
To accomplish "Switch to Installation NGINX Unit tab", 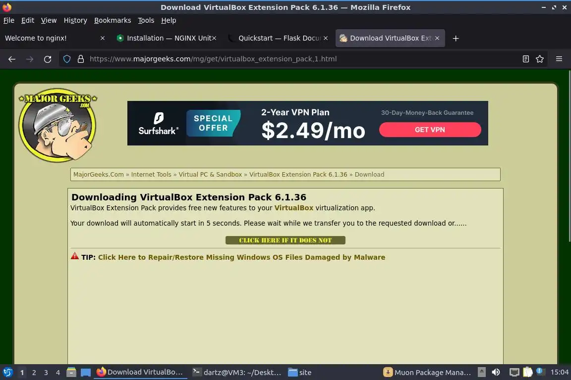I will pos(166,38).
